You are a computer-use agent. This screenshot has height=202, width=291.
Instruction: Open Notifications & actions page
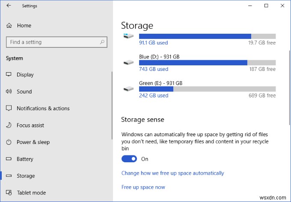coord(43,108)
